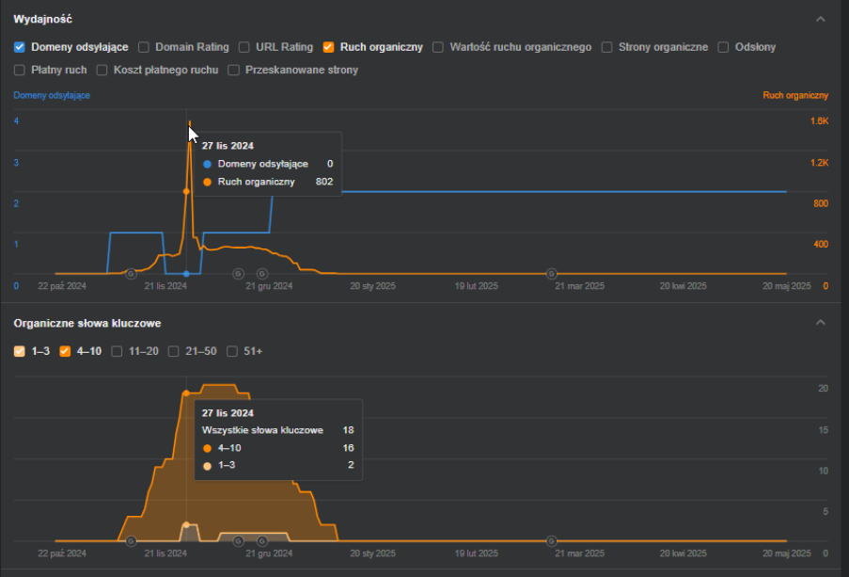Check the Płatny ruch option
This screenshot has height=577, width=849.
[20, 70]
